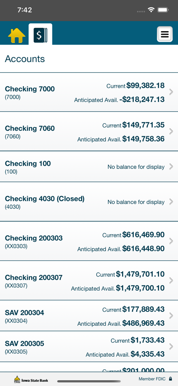Tap chevron beside SAV 200305

coord(171,347)
